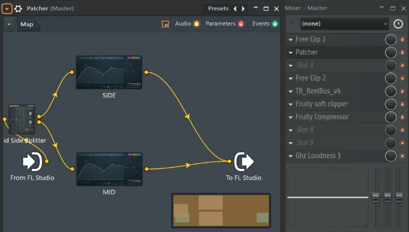Click the Patcher map overview thumbnail
Image resolution: width=409 pixels, height=232 pixels.
pos(221,210)
